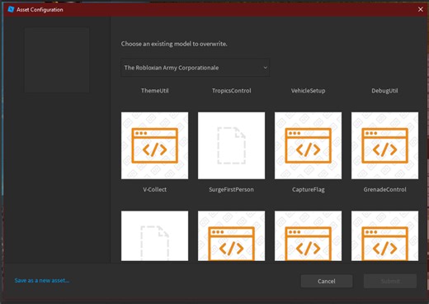Open the Save as a new asset link
This screenshot has width=429, height=304.
point(42,280)
